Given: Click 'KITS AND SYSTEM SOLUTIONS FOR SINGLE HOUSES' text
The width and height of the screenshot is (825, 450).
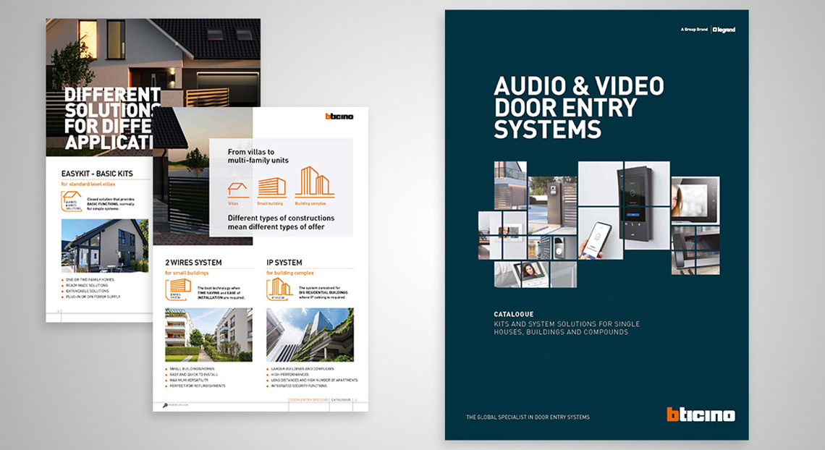Looking at the screenshot, I should (x=567, y=328).
